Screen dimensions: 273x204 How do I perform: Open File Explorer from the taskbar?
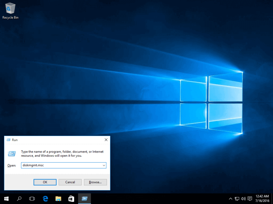pyautogui.click(x=58, y=199)
